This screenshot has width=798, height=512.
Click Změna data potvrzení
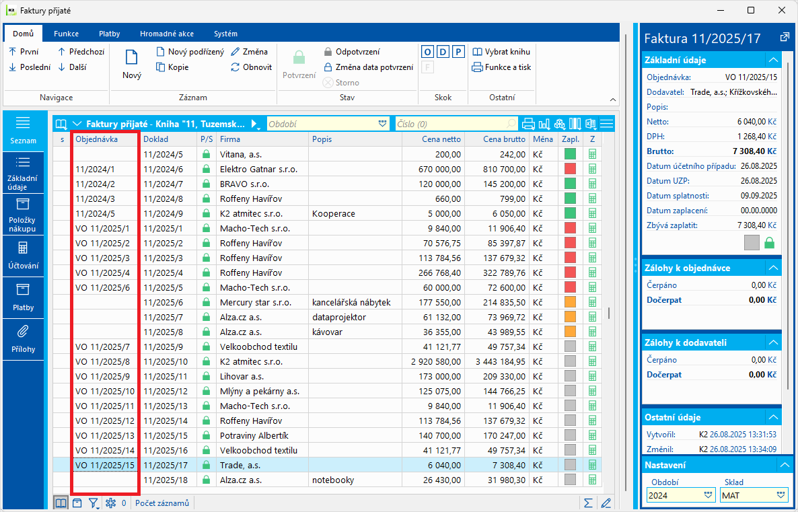pyautogui.click(x=369, y=67)
